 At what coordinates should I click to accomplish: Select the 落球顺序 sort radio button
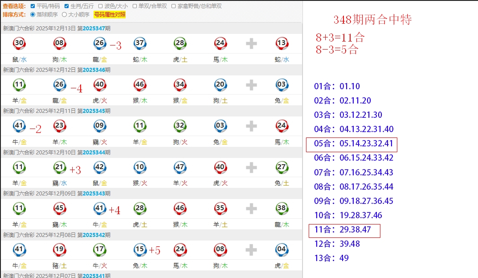(33, 14)
